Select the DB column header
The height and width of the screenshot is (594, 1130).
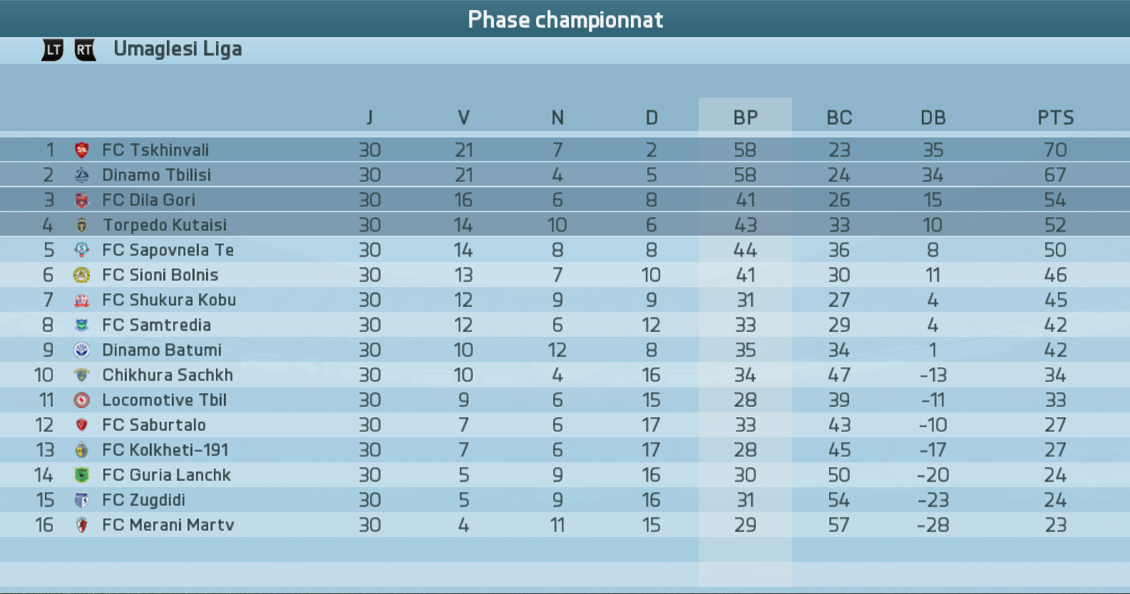coord(933,118)
